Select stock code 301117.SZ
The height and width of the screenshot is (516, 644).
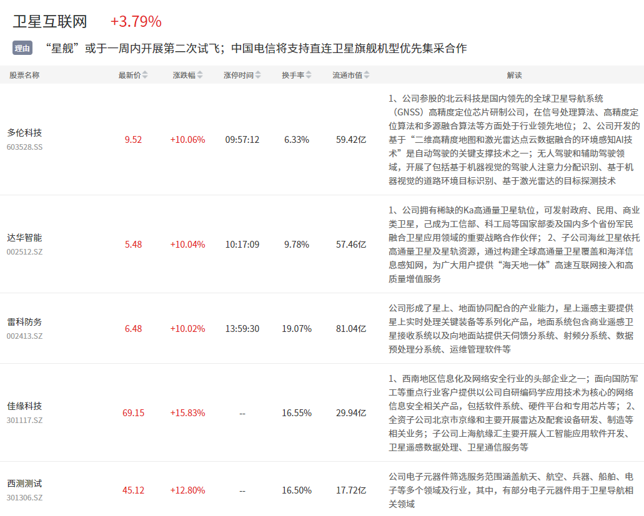click(24, 420)
